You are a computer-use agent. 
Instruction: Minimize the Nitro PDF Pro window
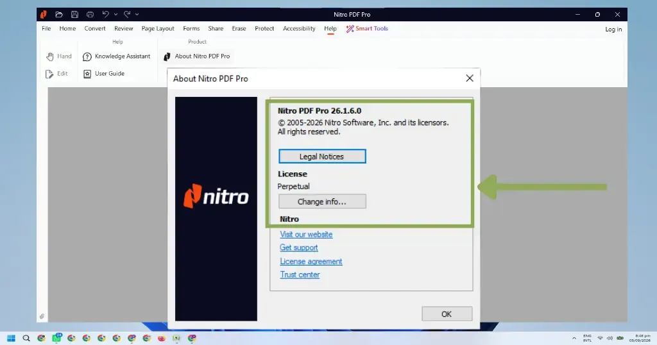578,14
